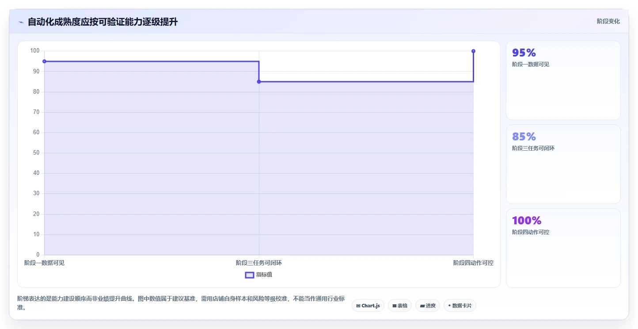Viewport: 638px width, 329px height.
Task: Click the data point at value 85
Action: coord(259,82)
